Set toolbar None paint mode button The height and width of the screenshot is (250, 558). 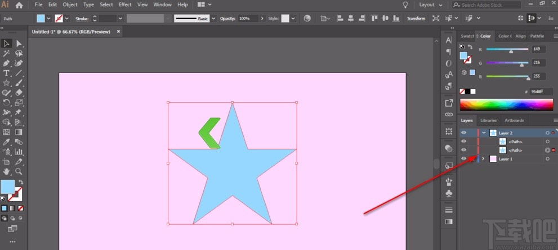click(x=21, y=208)
